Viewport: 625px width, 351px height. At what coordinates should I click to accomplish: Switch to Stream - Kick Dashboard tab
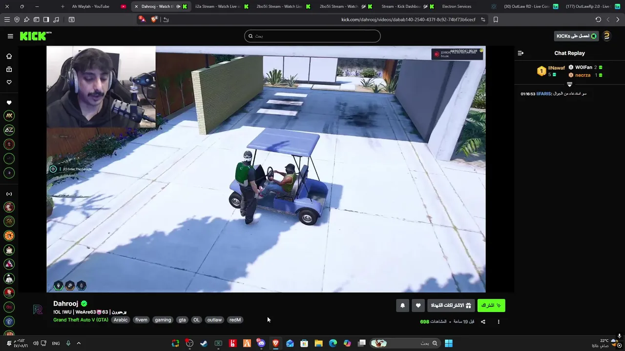coord(401,6)
